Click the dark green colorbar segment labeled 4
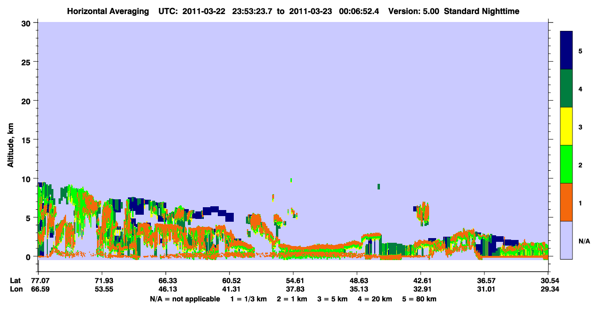 coord(566,88)
